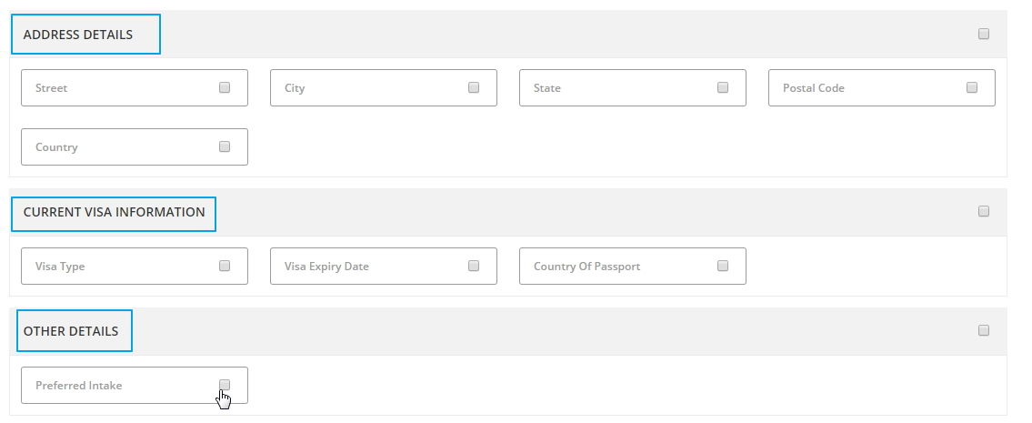Click the Street field box
Screen dimensions: 1032x423
pyautogui.click(x=135, y=87)
